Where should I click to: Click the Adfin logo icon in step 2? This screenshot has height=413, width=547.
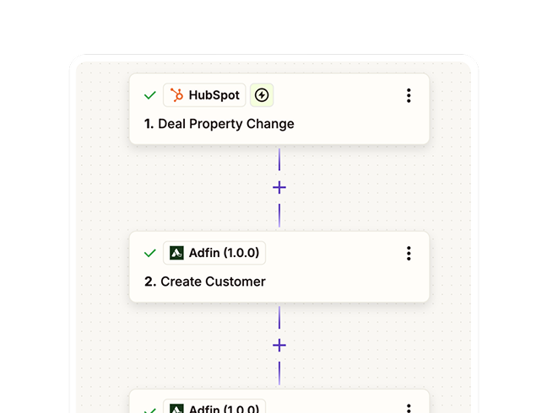click(176, 253)
